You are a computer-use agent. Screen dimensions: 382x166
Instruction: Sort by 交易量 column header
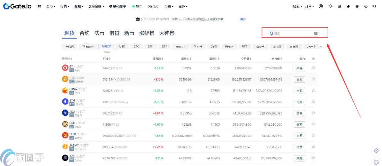coord(246,59)
